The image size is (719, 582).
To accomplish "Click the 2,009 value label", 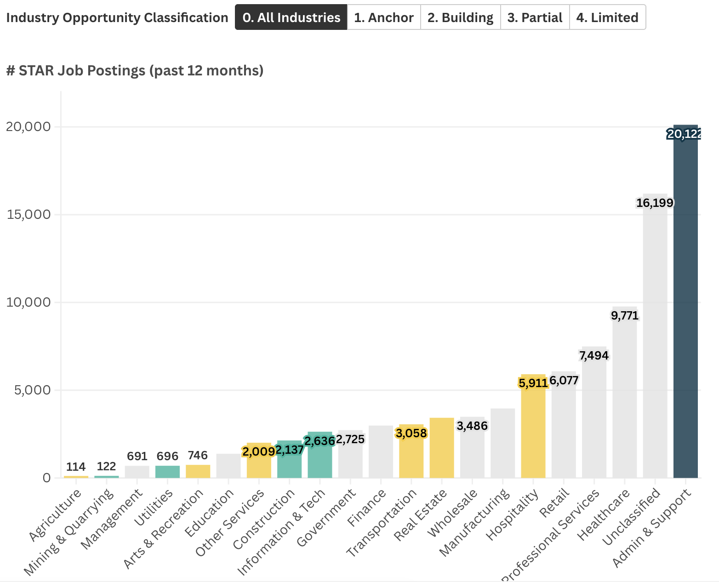I will click(259, 452).
